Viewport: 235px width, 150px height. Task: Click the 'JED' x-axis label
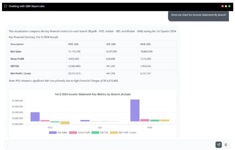pyautogui.click(x=100, y=127)
